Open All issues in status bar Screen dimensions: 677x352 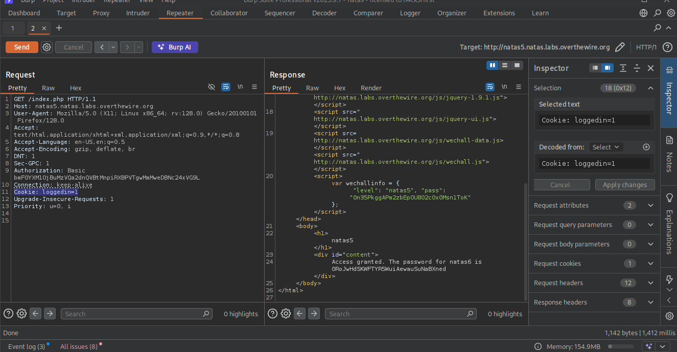(x=79, y=346)
